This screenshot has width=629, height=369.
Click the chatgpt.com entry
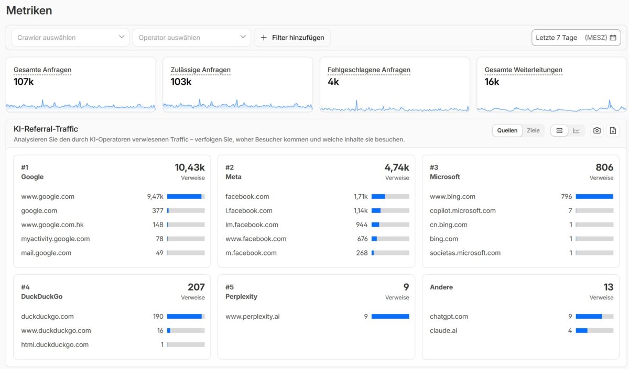[449, 317]
